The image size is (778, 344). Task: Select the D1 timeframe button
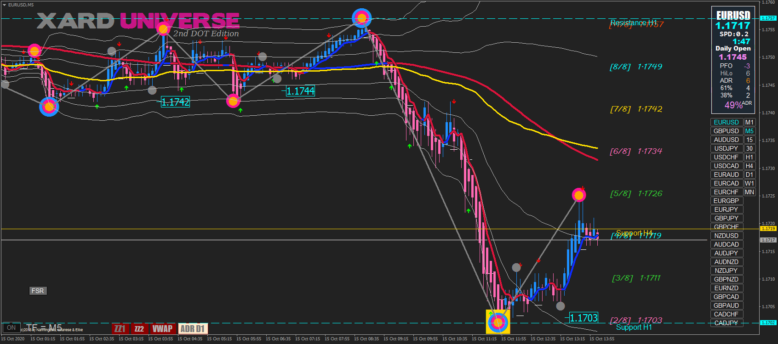tap(749, 175)
